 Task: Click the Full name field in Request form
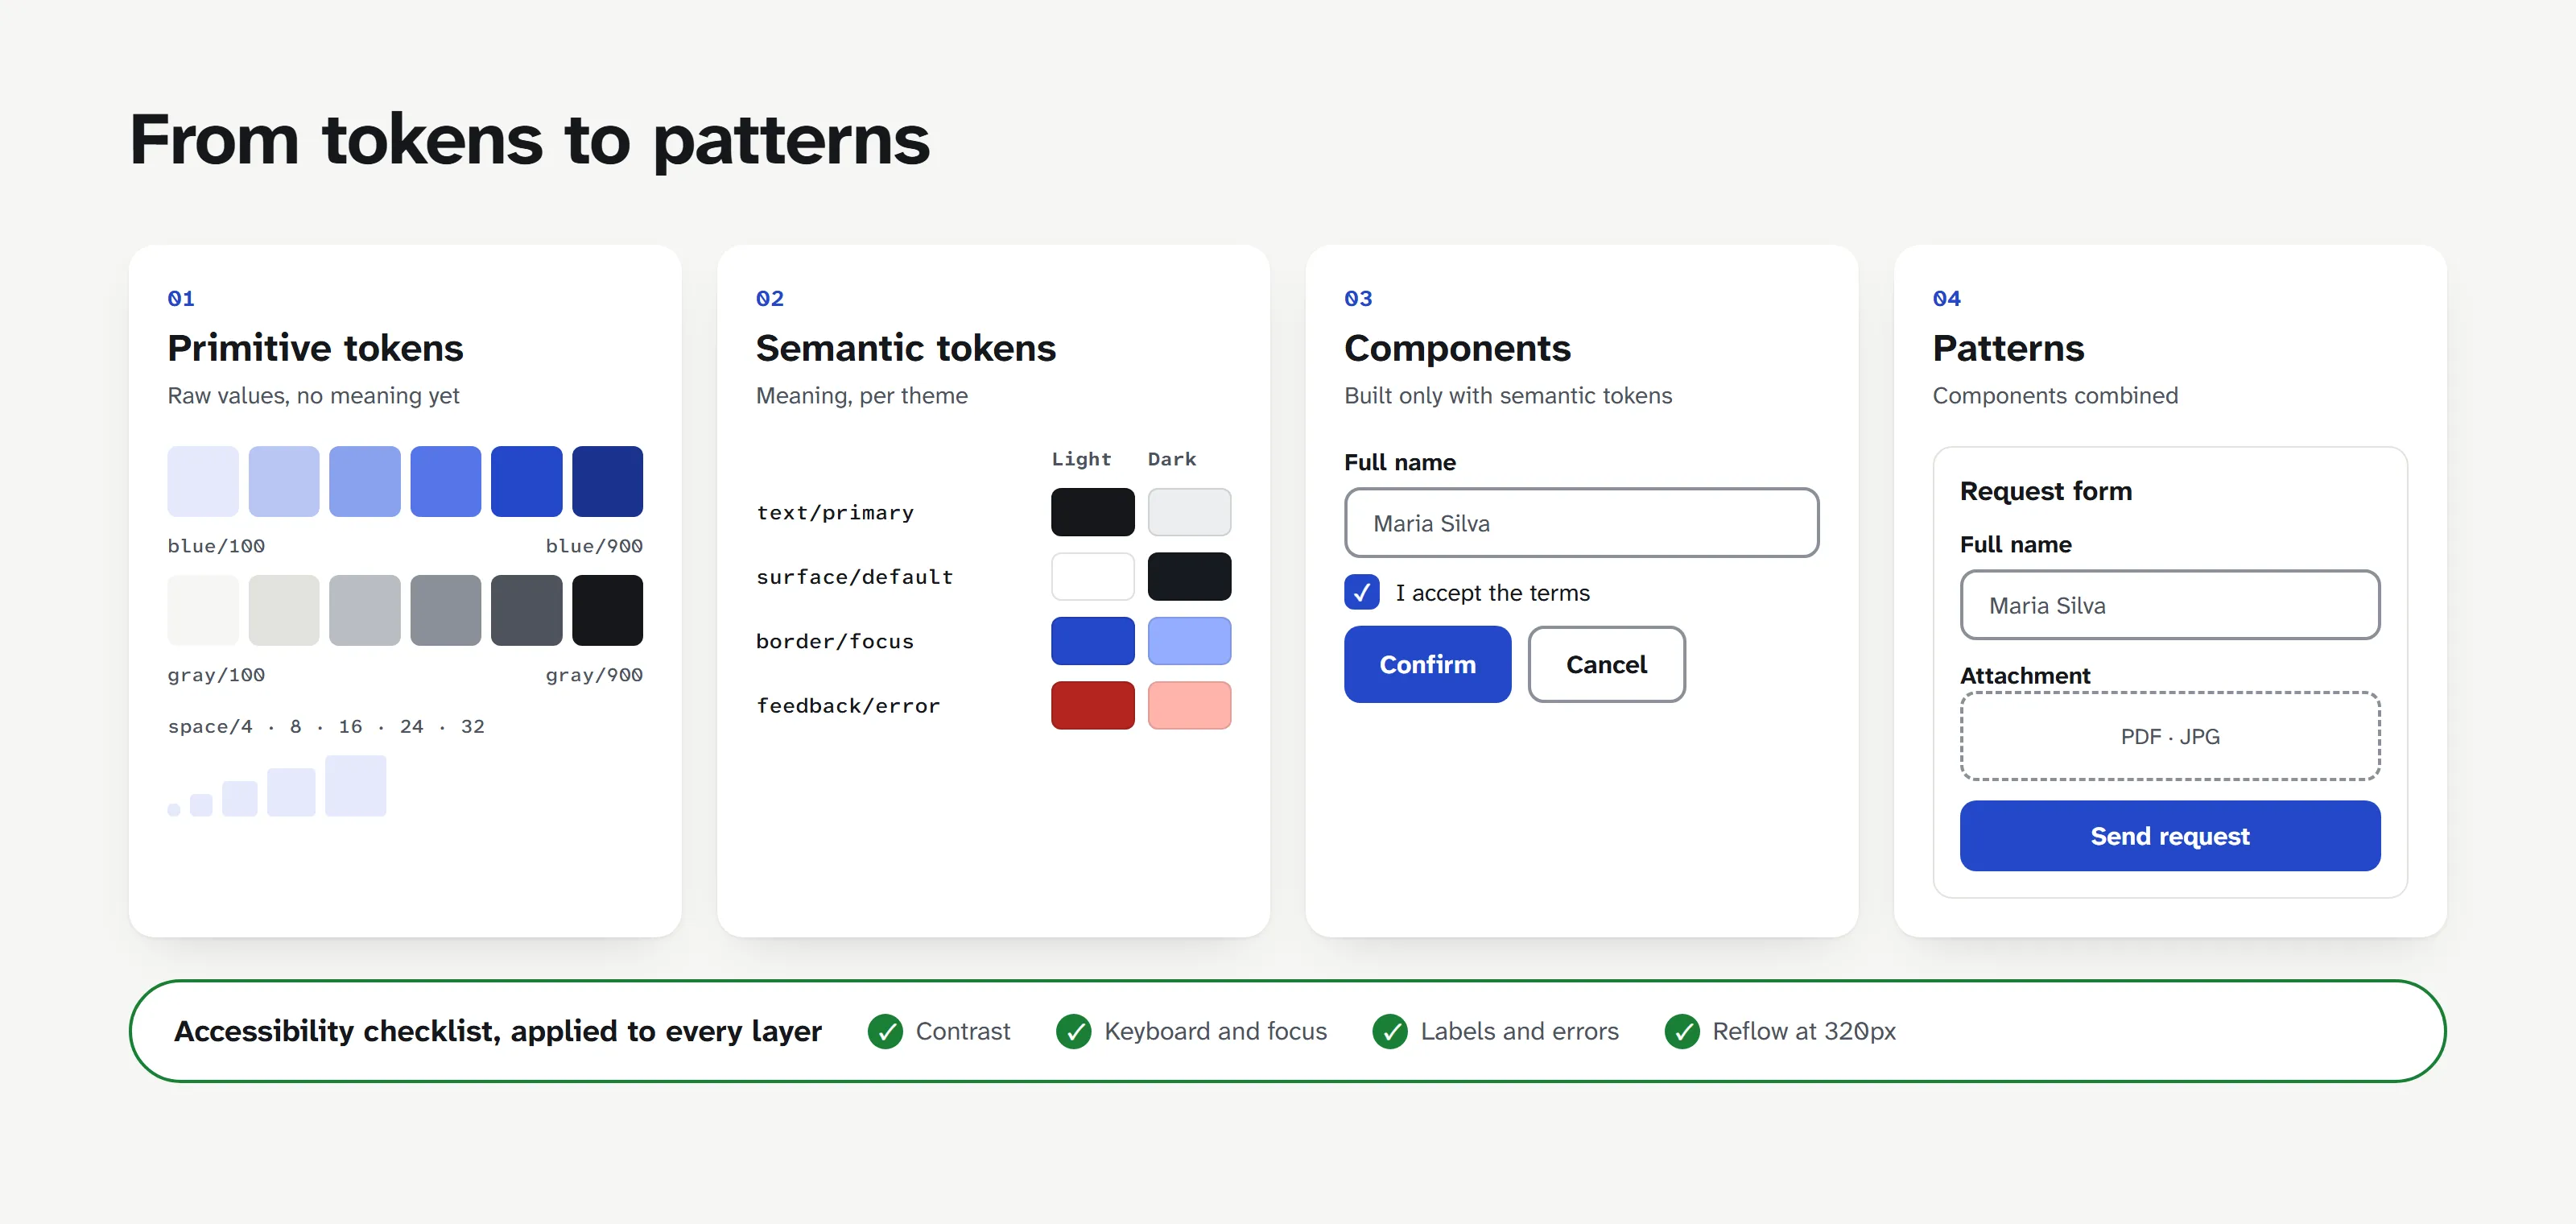point(2170,605)
